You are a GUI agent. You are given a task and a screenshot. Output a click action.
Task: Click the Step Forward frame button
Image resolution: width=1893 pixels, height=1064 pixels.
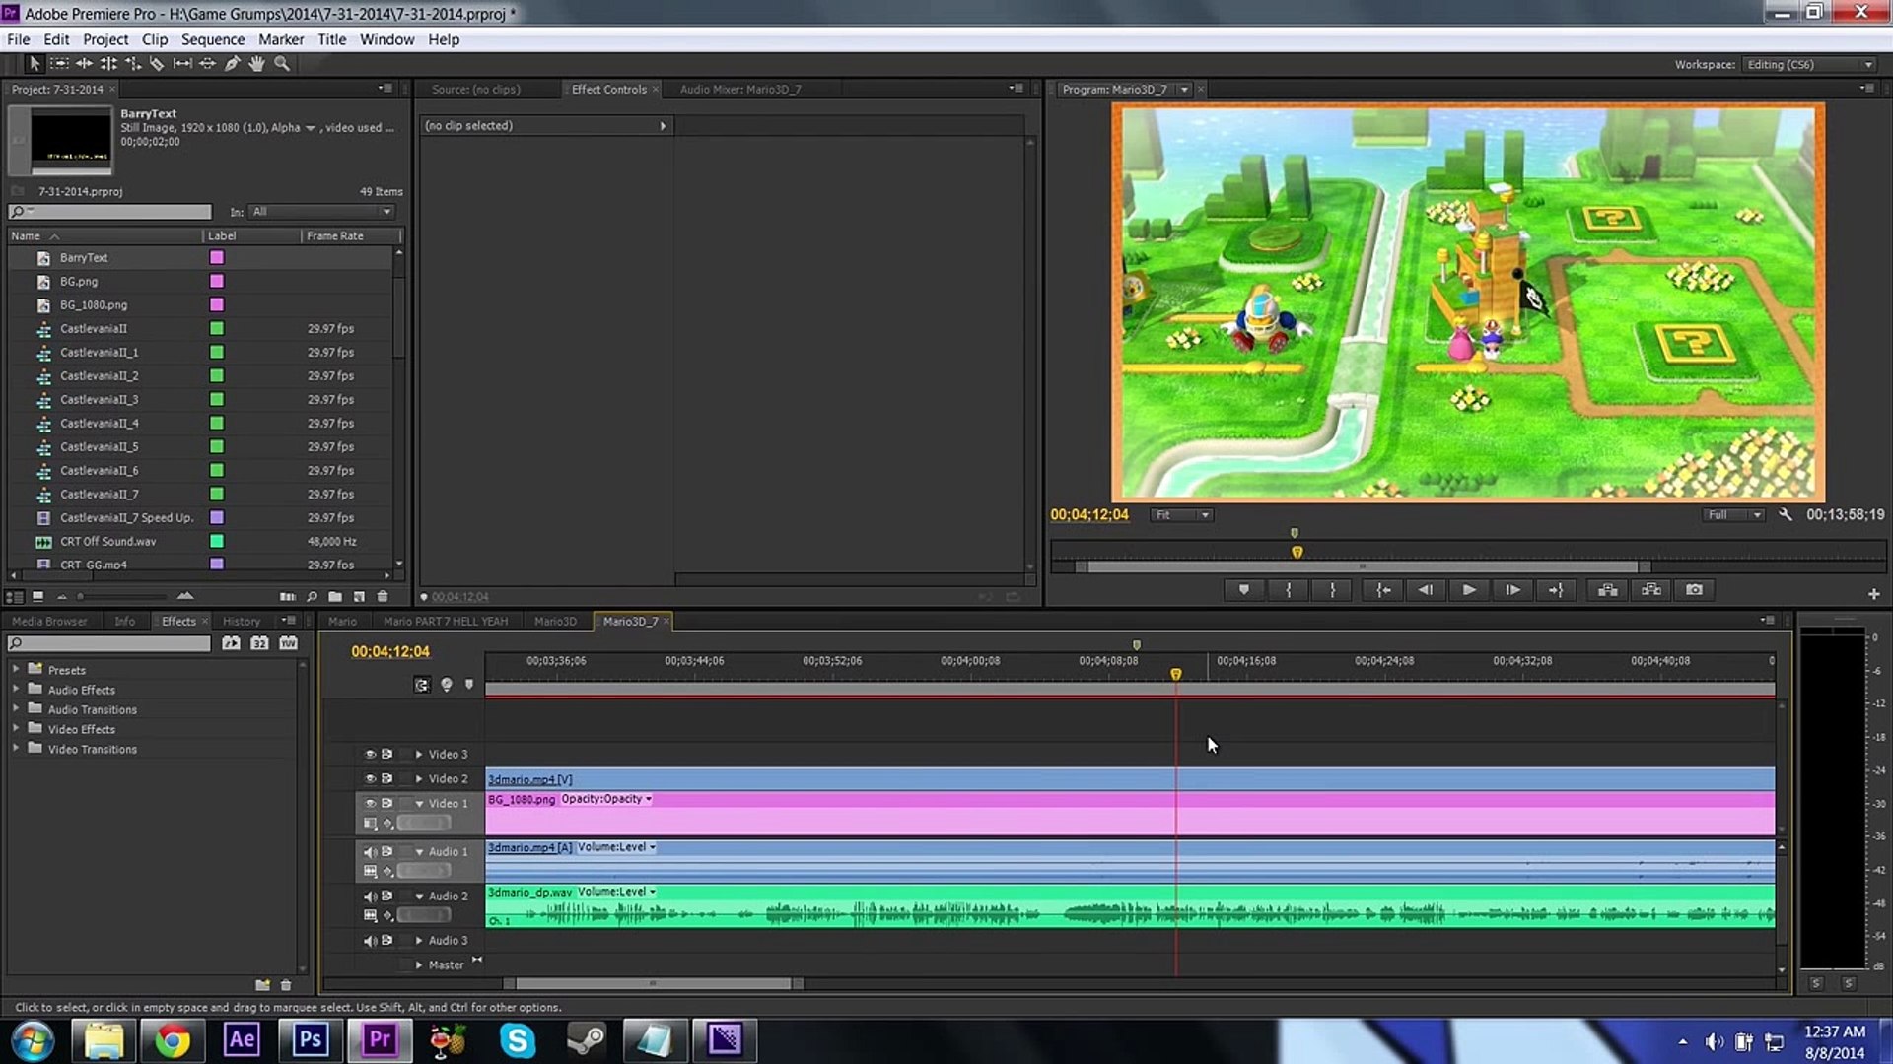tap(1512, 589)
